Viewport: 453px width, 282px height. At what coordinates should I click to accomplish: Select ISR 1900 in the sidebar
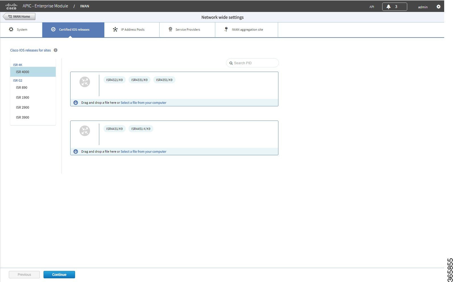click(33, 98)
